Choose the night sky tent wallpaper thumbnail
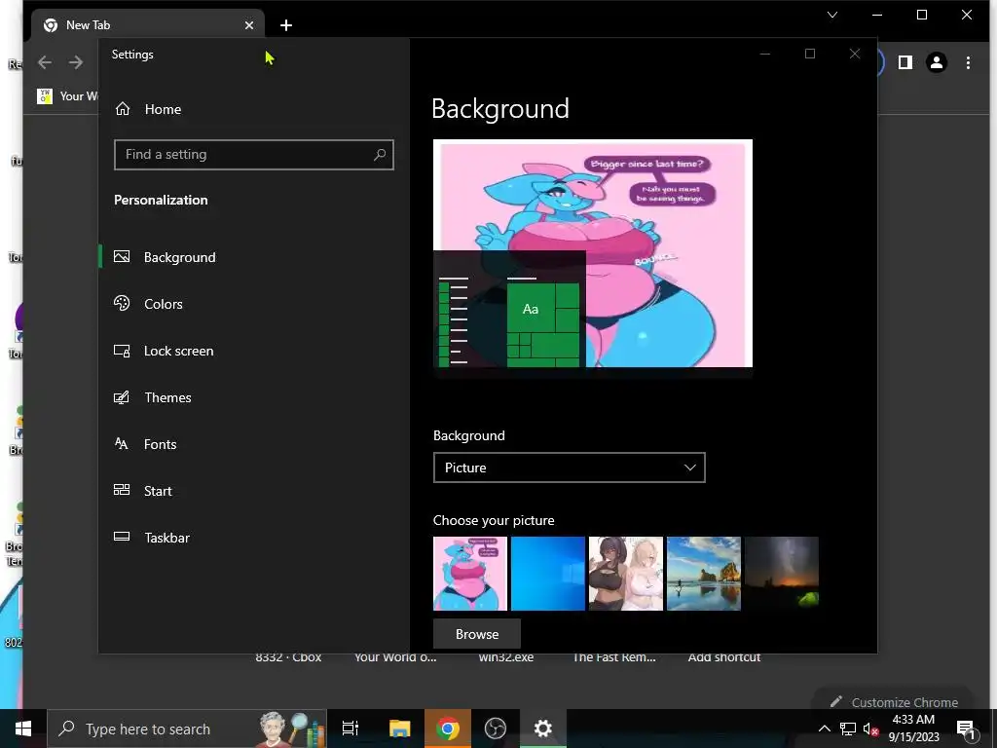 point(782,574)
